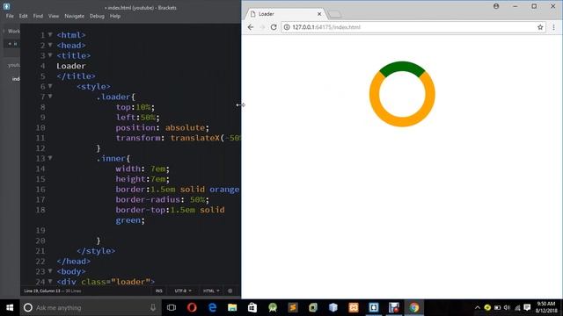Open the Debug menu in Brackets
Screen dimensions: 563x316
pyautogui.click(x=97, y=16)
